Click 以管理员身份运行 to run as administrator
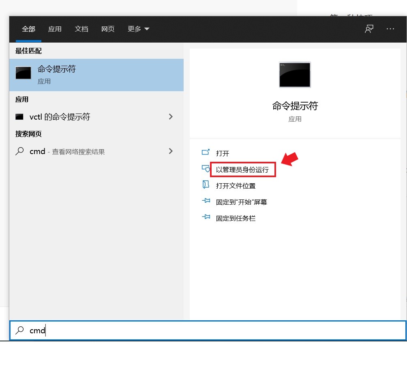Screen dimensions: 407x373 (x=242, y=169)
